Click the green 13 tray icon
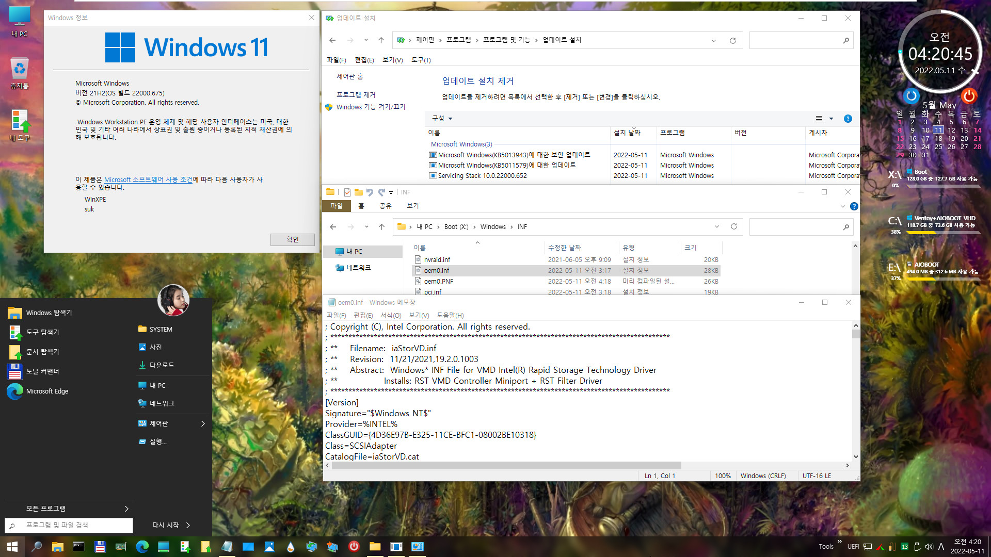Viewport: 991px width, 557px height. pyautogui.click(x=904, y=547)
